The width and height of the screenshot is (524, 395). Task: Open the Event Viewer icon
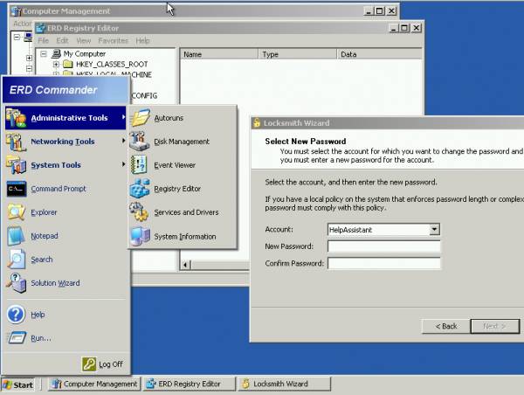click(x=139, y=165)
